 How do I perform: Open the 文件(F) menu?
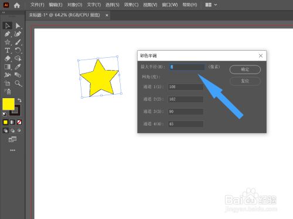[x=37, y=5]
